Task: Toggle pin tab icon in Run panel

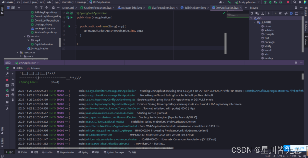Action: pos(7,109)
